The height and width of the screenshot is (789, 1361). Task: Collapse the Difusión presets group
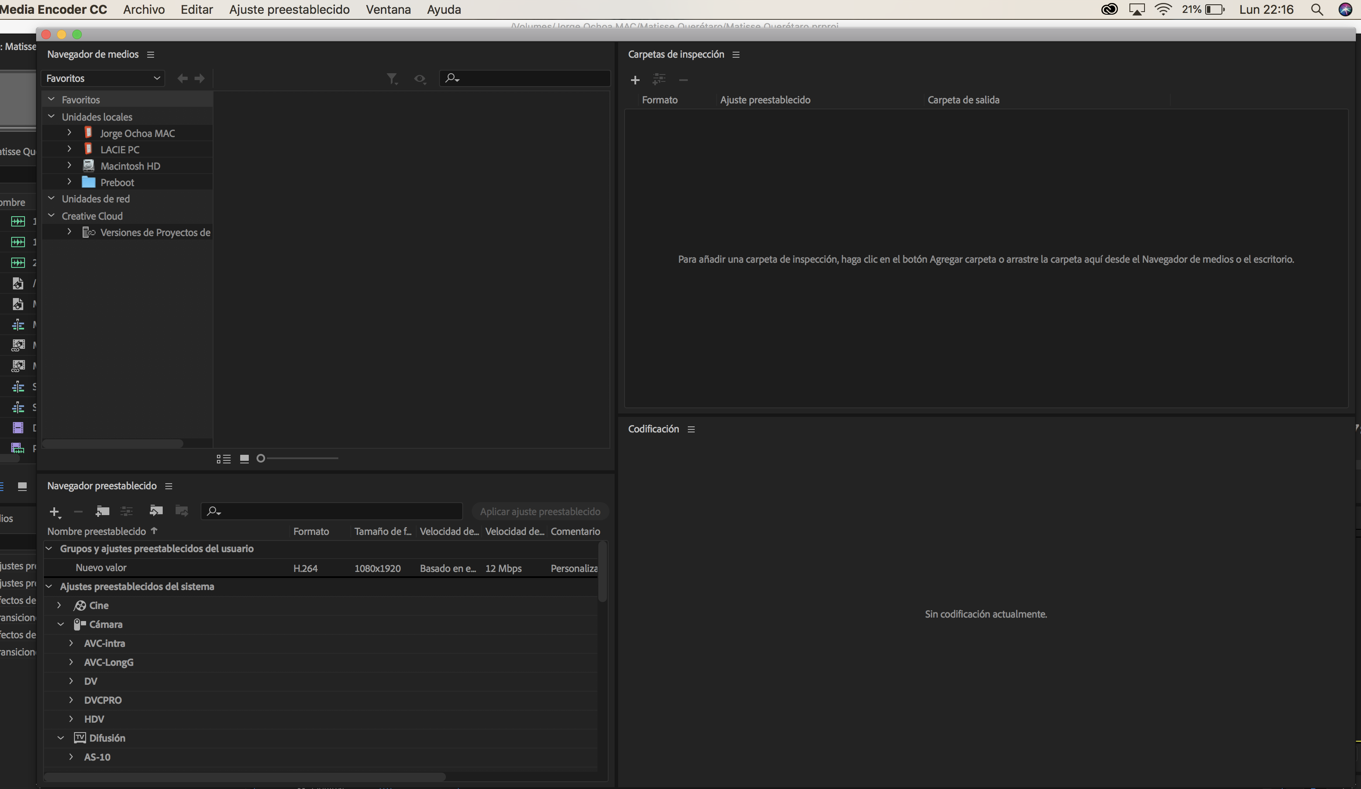coord(59,737)
